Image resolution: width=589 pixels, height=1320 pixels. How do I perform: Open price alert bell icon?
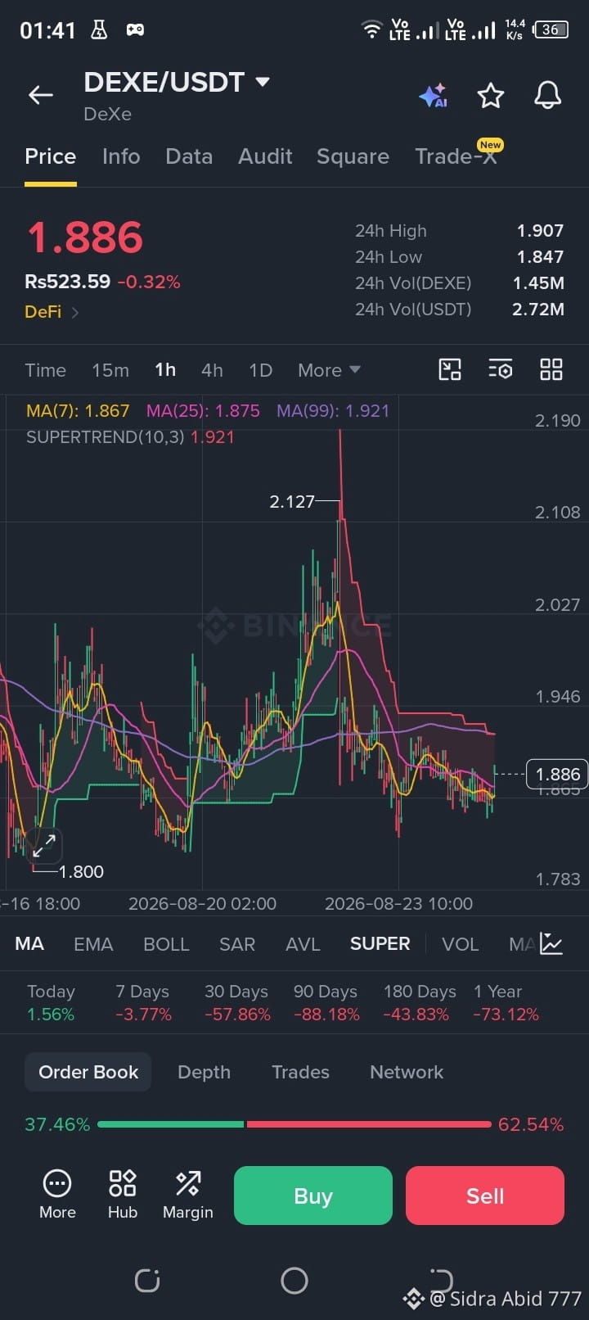click(x=548, y=95)
